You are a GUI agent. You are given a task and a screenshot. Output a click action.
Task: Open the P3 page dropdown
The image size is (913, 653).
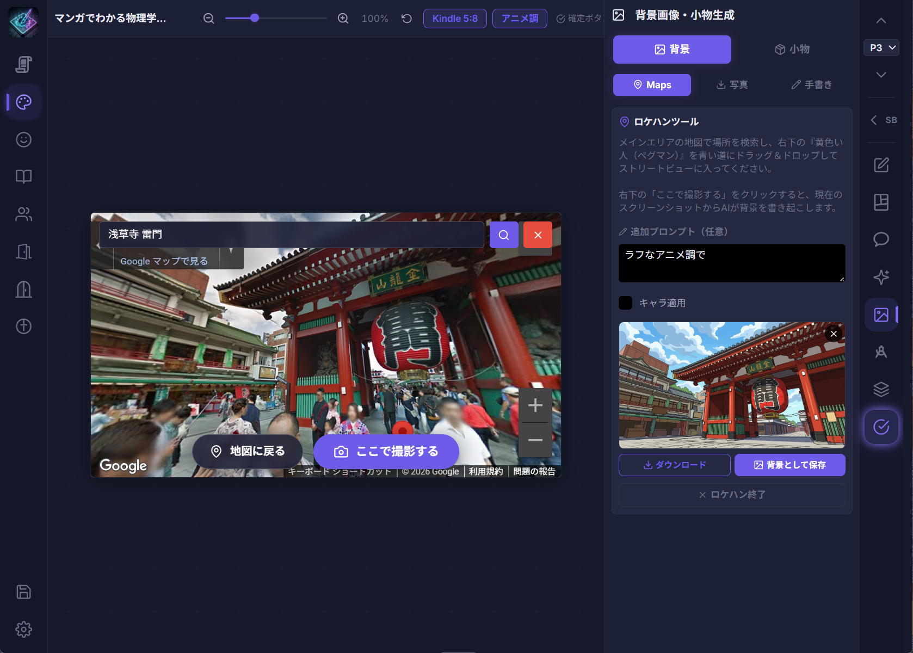click(x=880, y=47)
